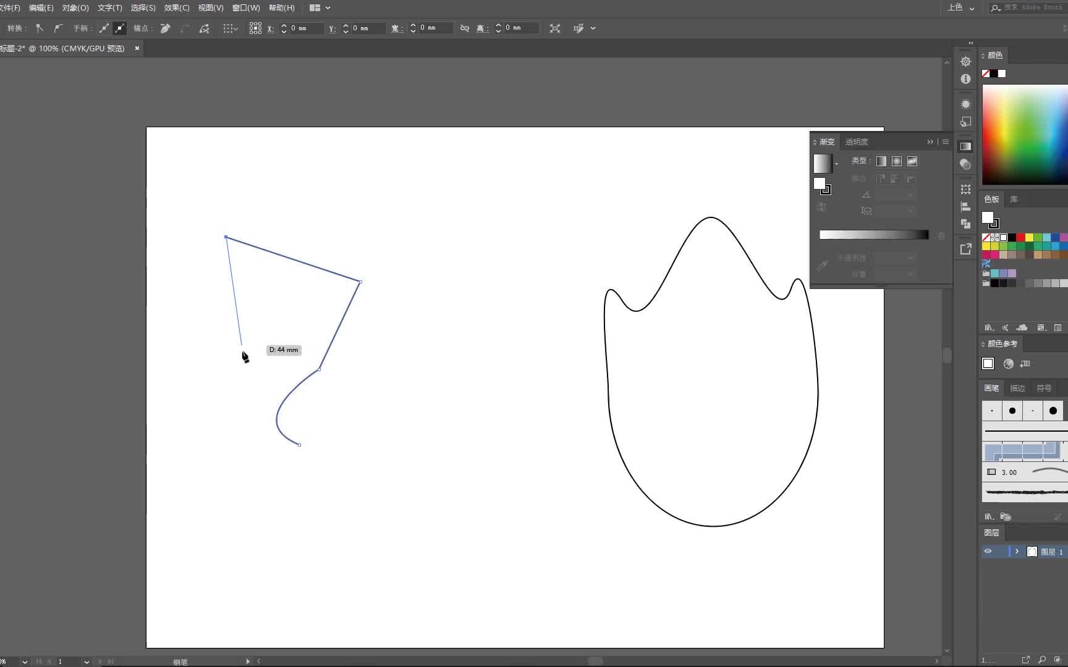This screenshot has width=1068, height=667.
Task: Open the Align panel icon in dock
Action: tap(965, 206)
